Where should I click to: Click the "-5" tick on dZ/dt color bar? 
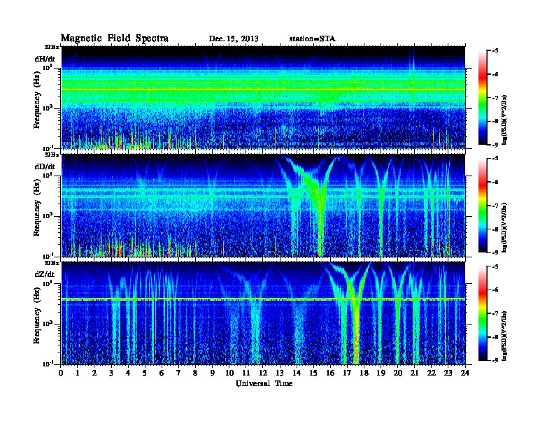tap(495, 266)
